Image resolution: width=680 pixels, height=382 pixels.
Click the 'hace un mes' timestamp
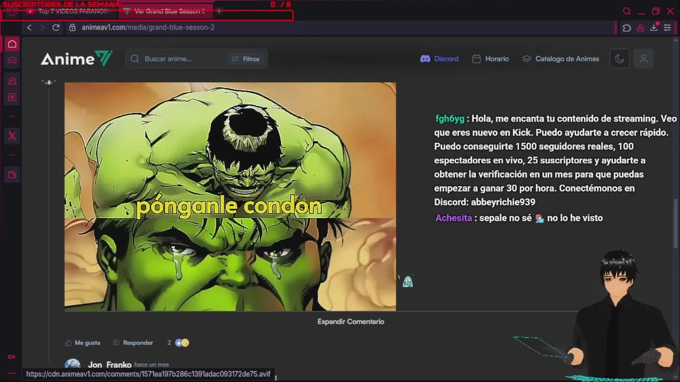(151, 365)
